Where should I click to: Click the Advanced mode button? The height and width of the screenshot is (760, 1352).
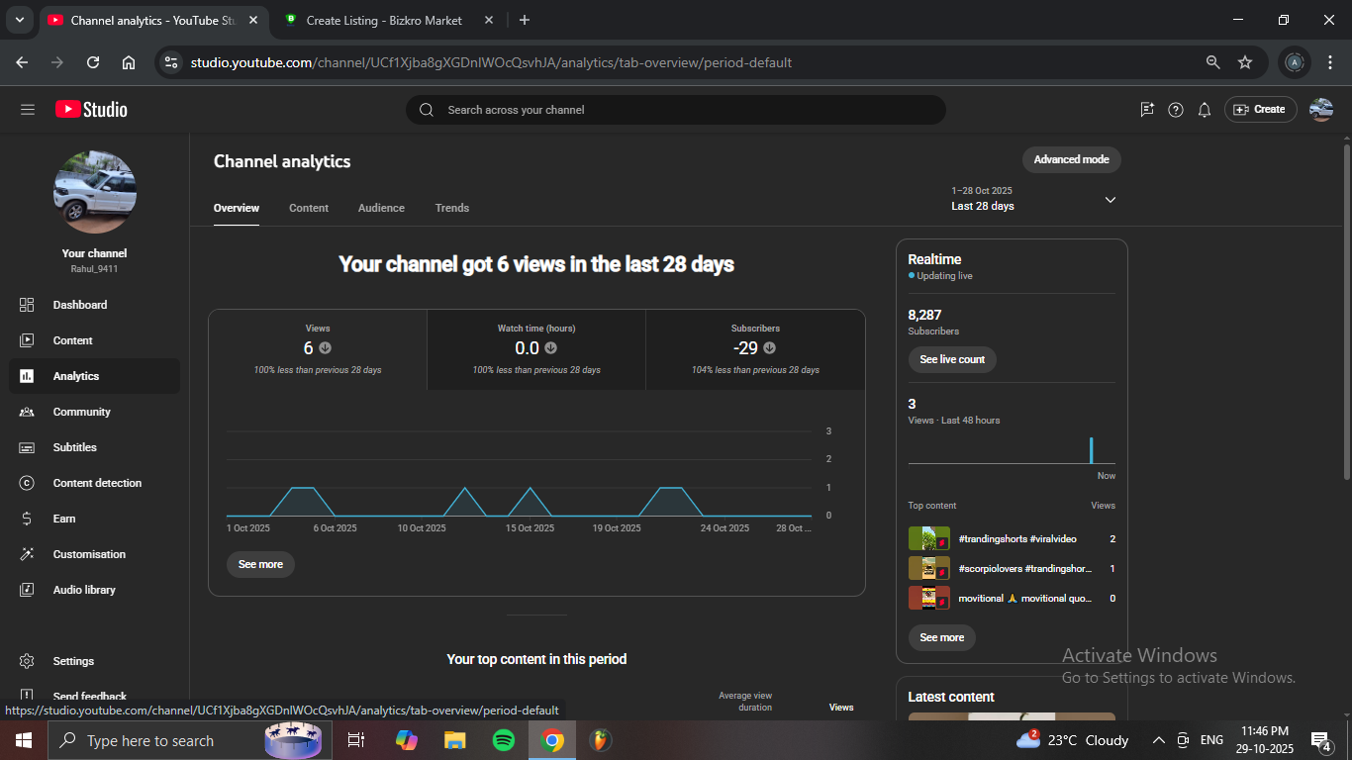tap(1071, 159)
